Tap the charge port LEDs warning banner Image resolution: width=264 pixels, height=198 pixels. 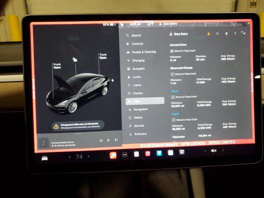click(x=78, y=126)
